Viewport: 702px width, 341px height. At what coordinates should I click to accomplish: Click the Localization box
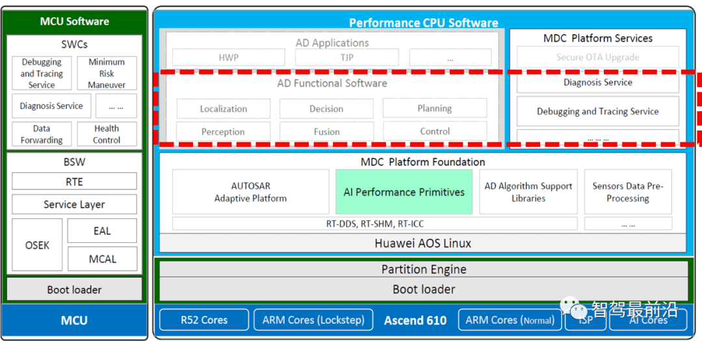tap(224, 108)
